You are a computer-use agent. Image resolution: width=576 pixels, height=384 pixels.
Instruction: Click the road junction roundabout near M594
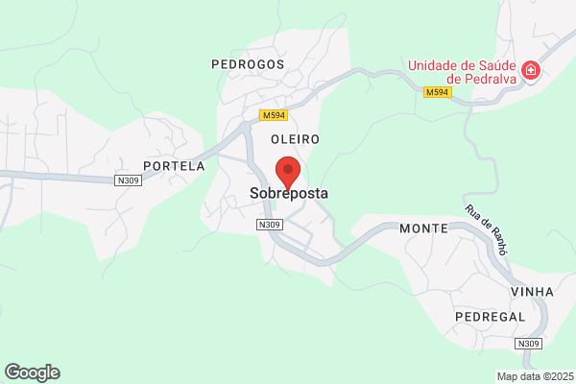(245, 127)
